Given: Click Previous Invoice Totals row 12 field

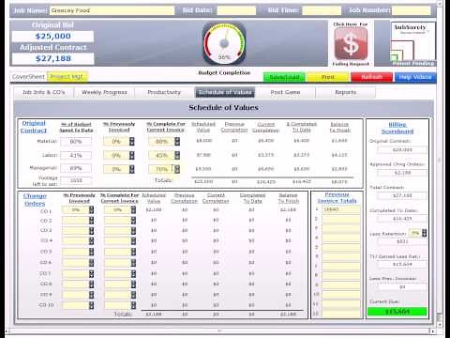Looking at the screenshot, I should click(341, 314).
